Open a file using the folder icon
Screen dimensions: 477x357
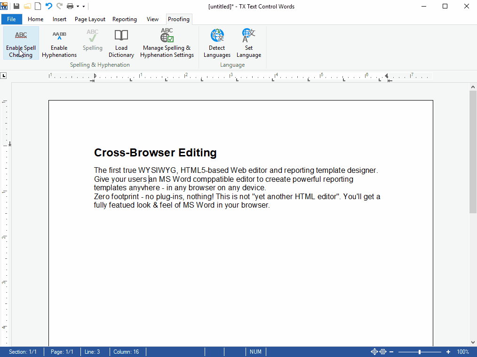click(x=27, y=6)
